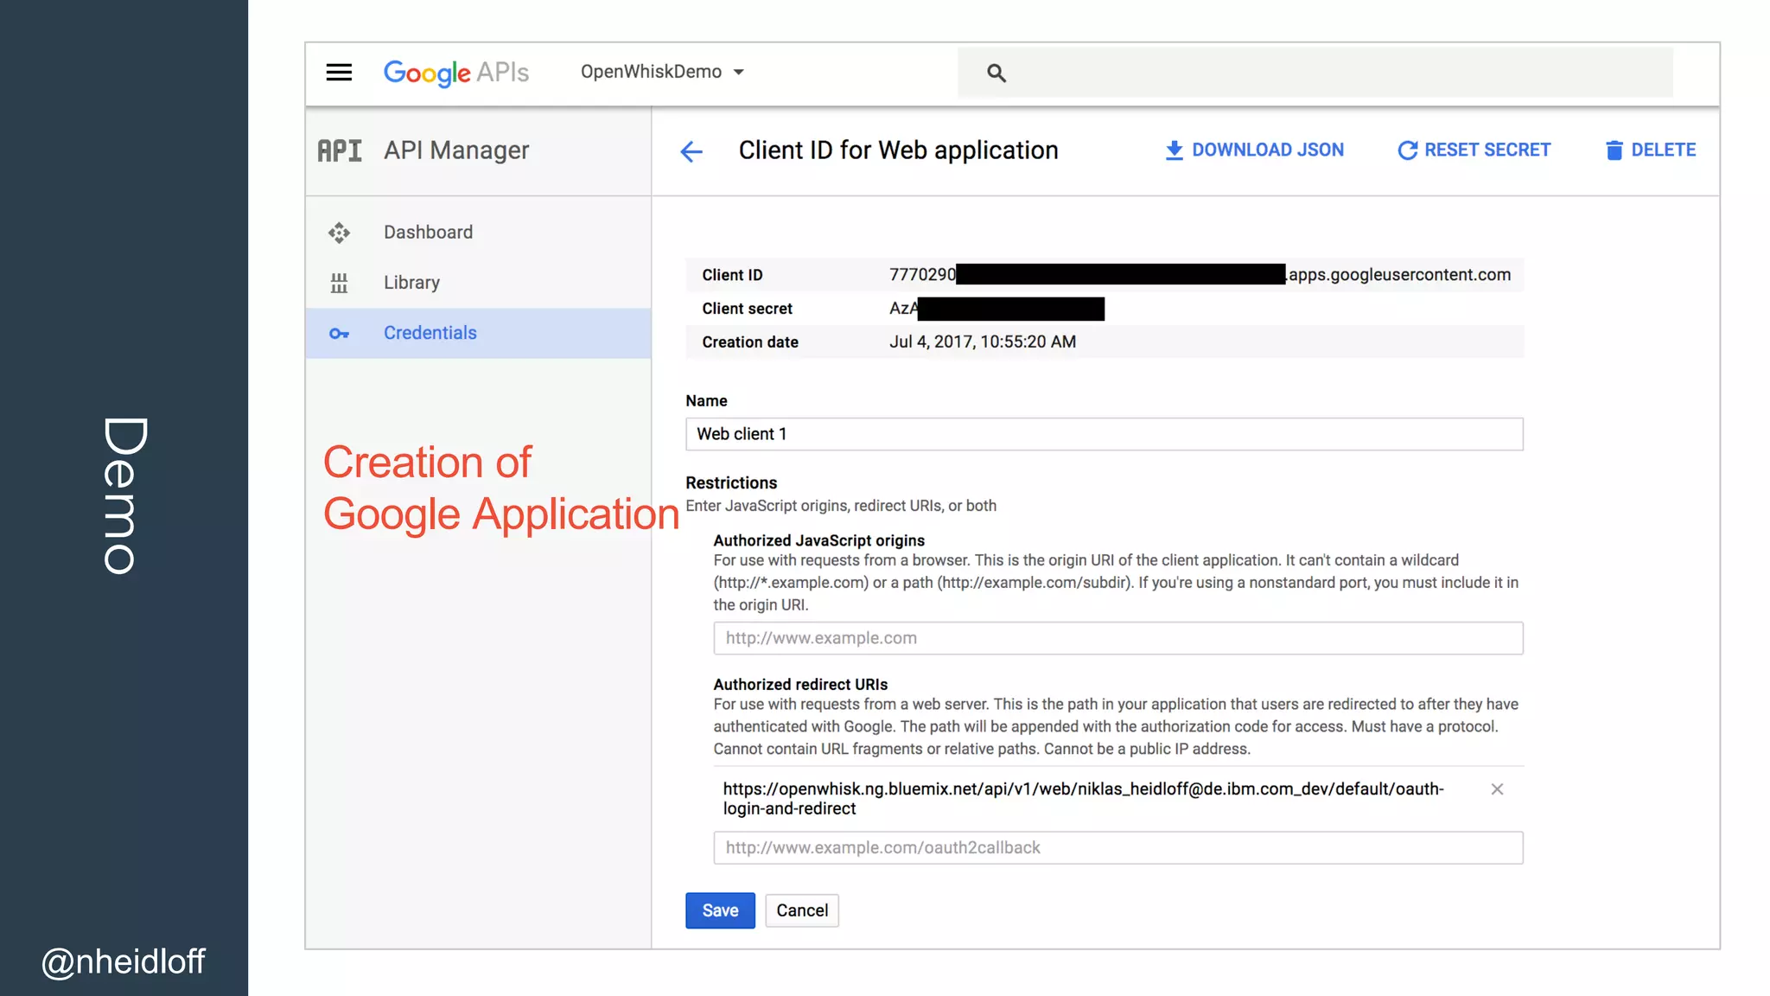Open the hamburger navigation menu
This screenshot has width=1770, height=996.
(339, 73)
